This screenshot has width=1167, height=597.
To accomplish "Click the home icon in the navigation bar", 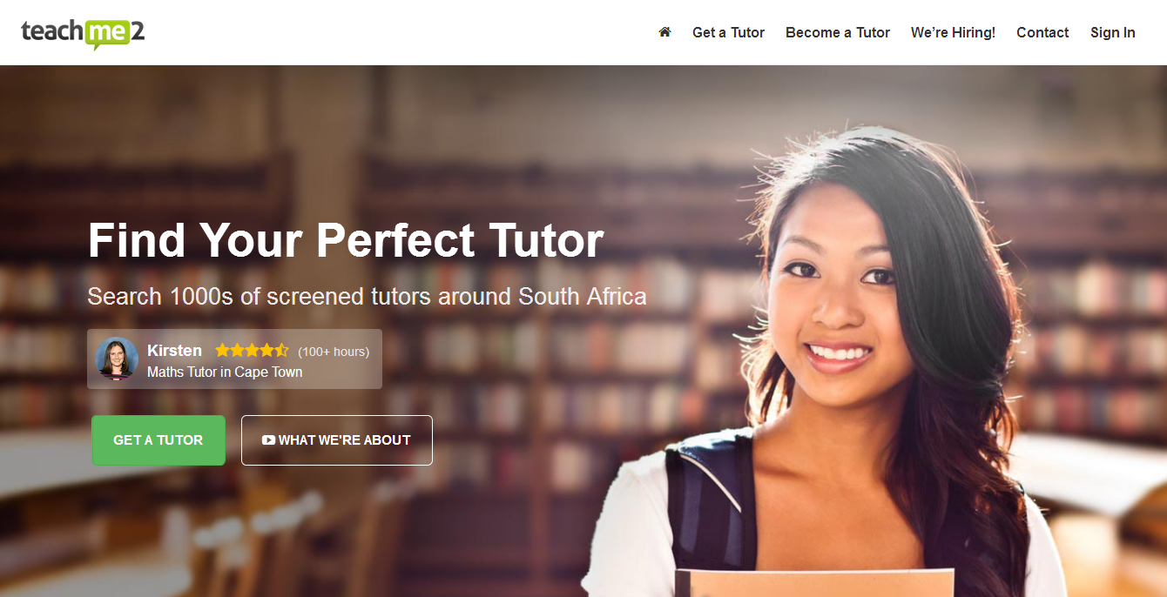I will (664, 32).
